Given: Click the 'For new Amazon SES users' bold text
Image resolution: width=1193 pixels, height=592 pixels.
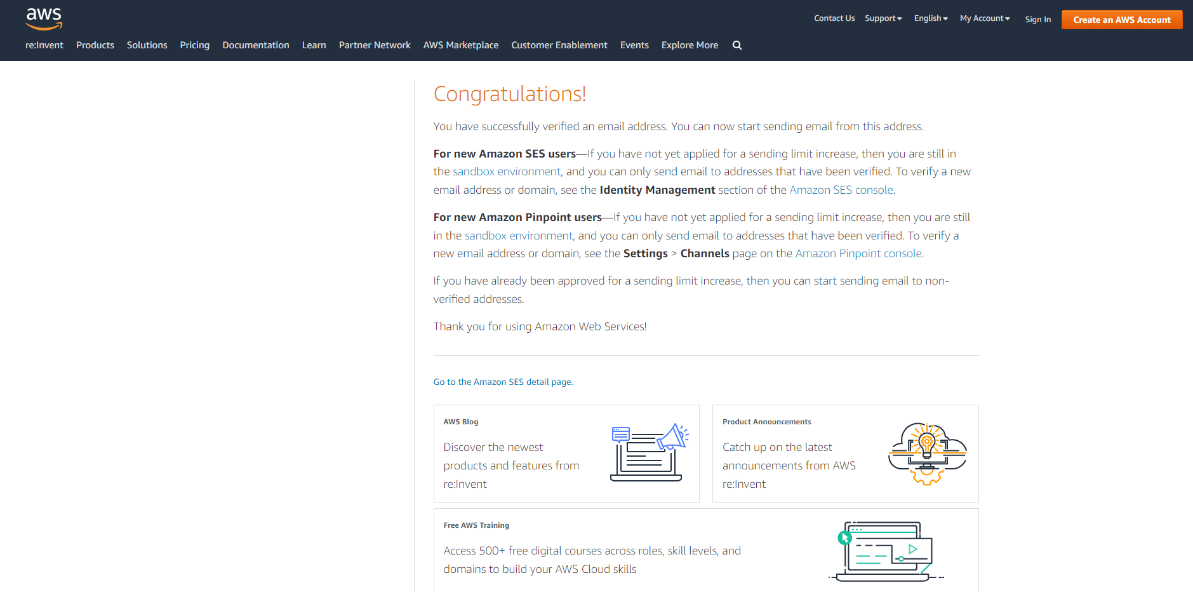Looking at the screenshot, I should (x=505, y=154).
